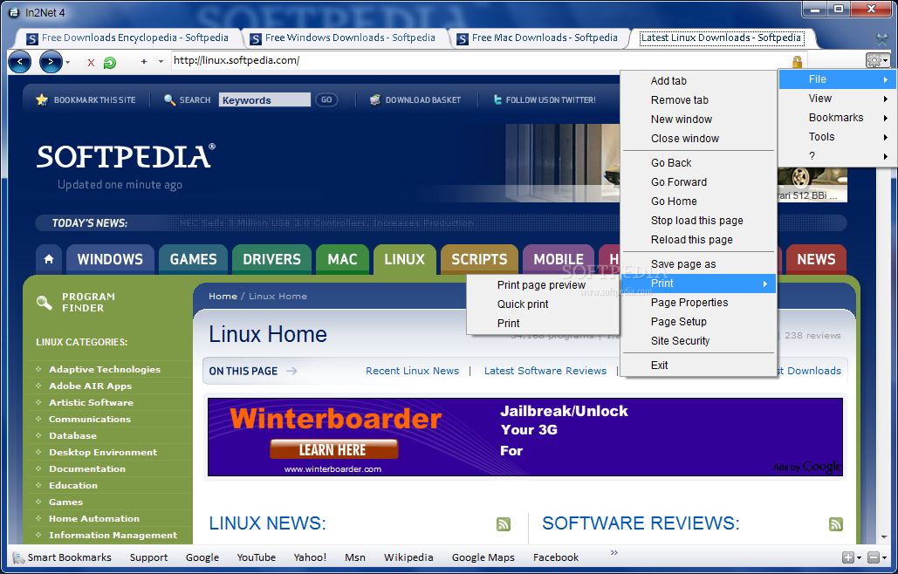The width and height of the screenshot is (898, 574).
Task: Open the Linux News RSS feed icon
Action: coord(504,523)
